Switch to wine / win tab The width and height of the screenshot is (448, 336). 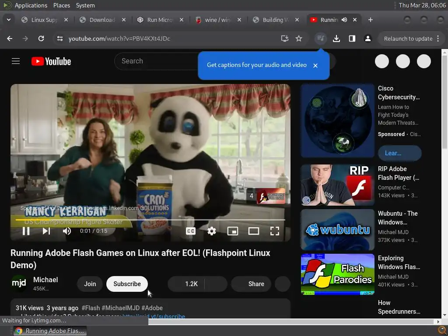tap(217, 20)
